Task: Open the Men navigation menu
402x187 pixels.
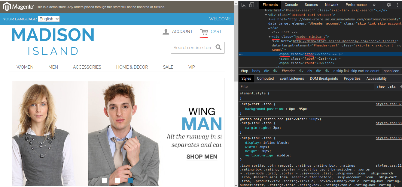Action: click(x=53, y=67)
